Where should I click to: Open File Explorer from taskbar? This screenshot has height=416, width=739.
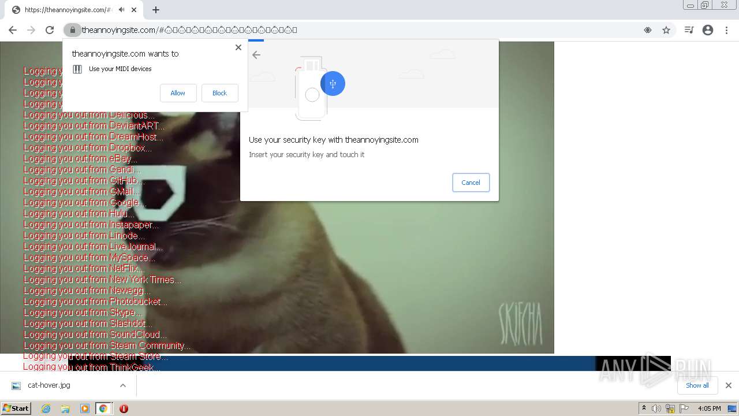65,408
